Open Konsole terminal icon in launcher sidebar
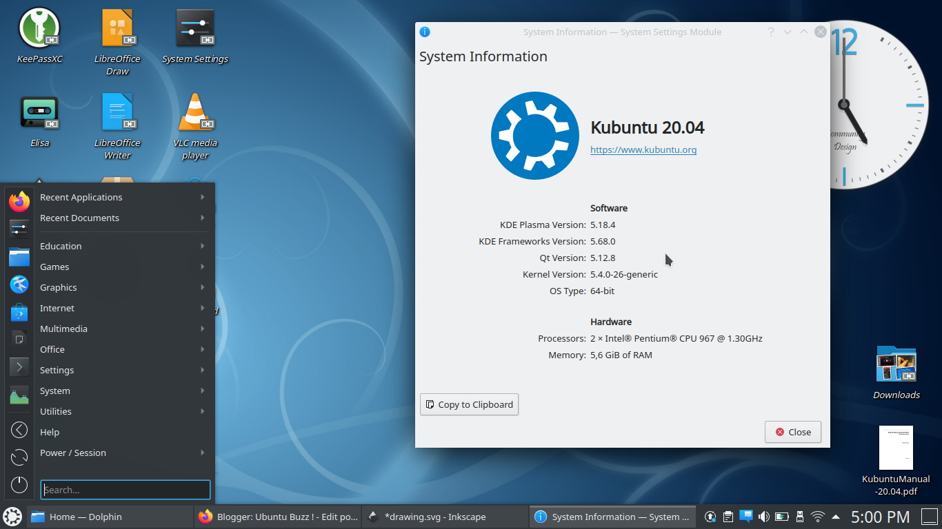942x529 pixels. point(19,367)
